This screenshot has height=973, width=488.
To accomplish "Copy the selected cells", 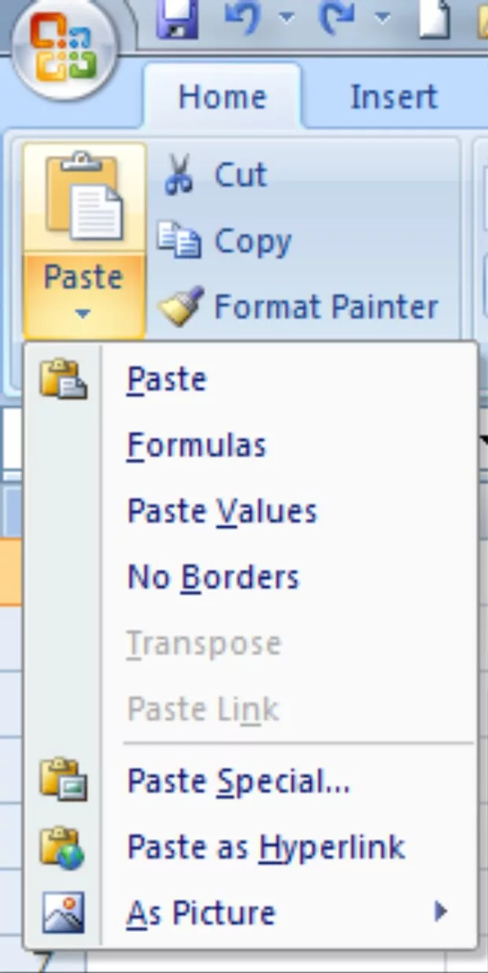I will pos(224,241).
